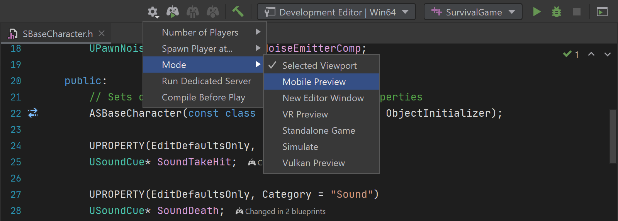Expand the Spawn Player at... submenu
618x221 pixels.
(205, 49)
